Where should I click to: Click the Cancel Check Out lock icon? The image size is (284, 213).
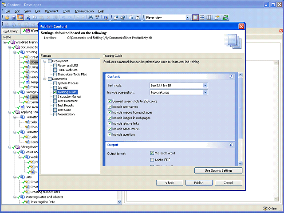tap(138, 18)
